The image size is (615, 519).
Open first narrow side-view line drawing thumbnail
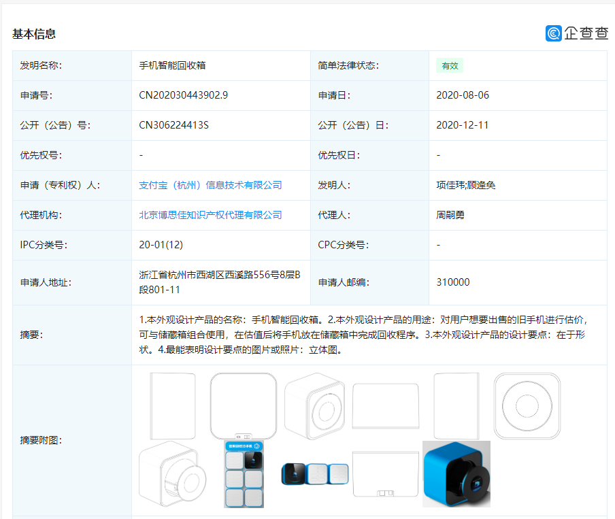(x=173, y=406)
